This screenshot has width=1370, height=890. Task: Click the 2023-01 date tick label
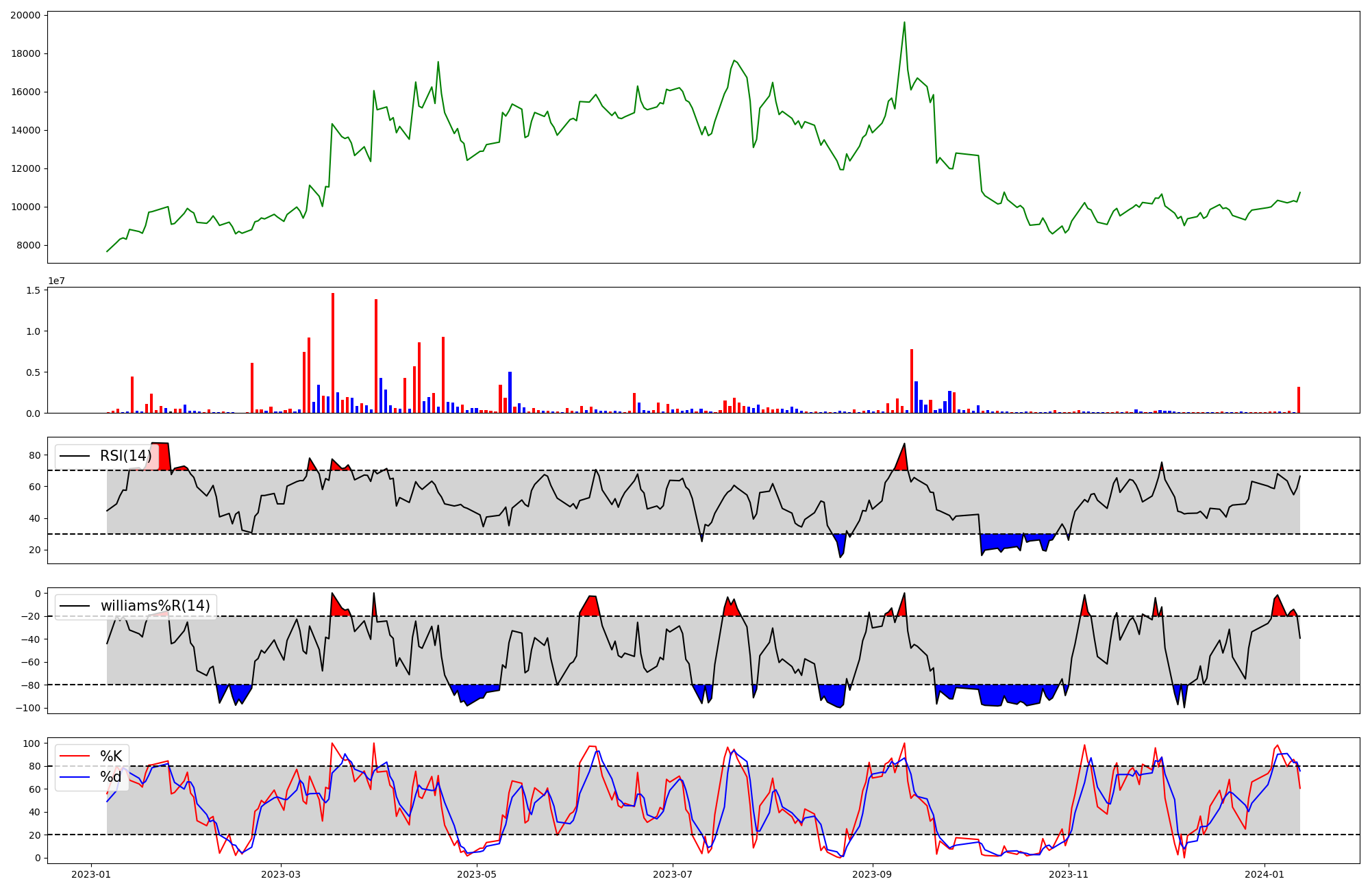pyautogui.click(x=91, y=874)
